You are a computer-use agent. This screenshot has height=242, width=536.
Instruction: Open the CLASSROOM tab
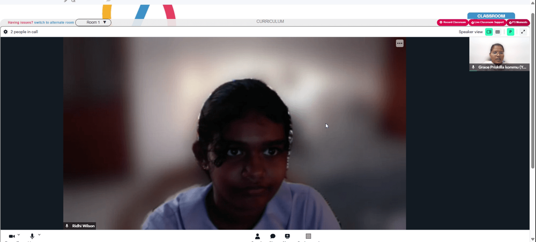(x=491, y=16)
